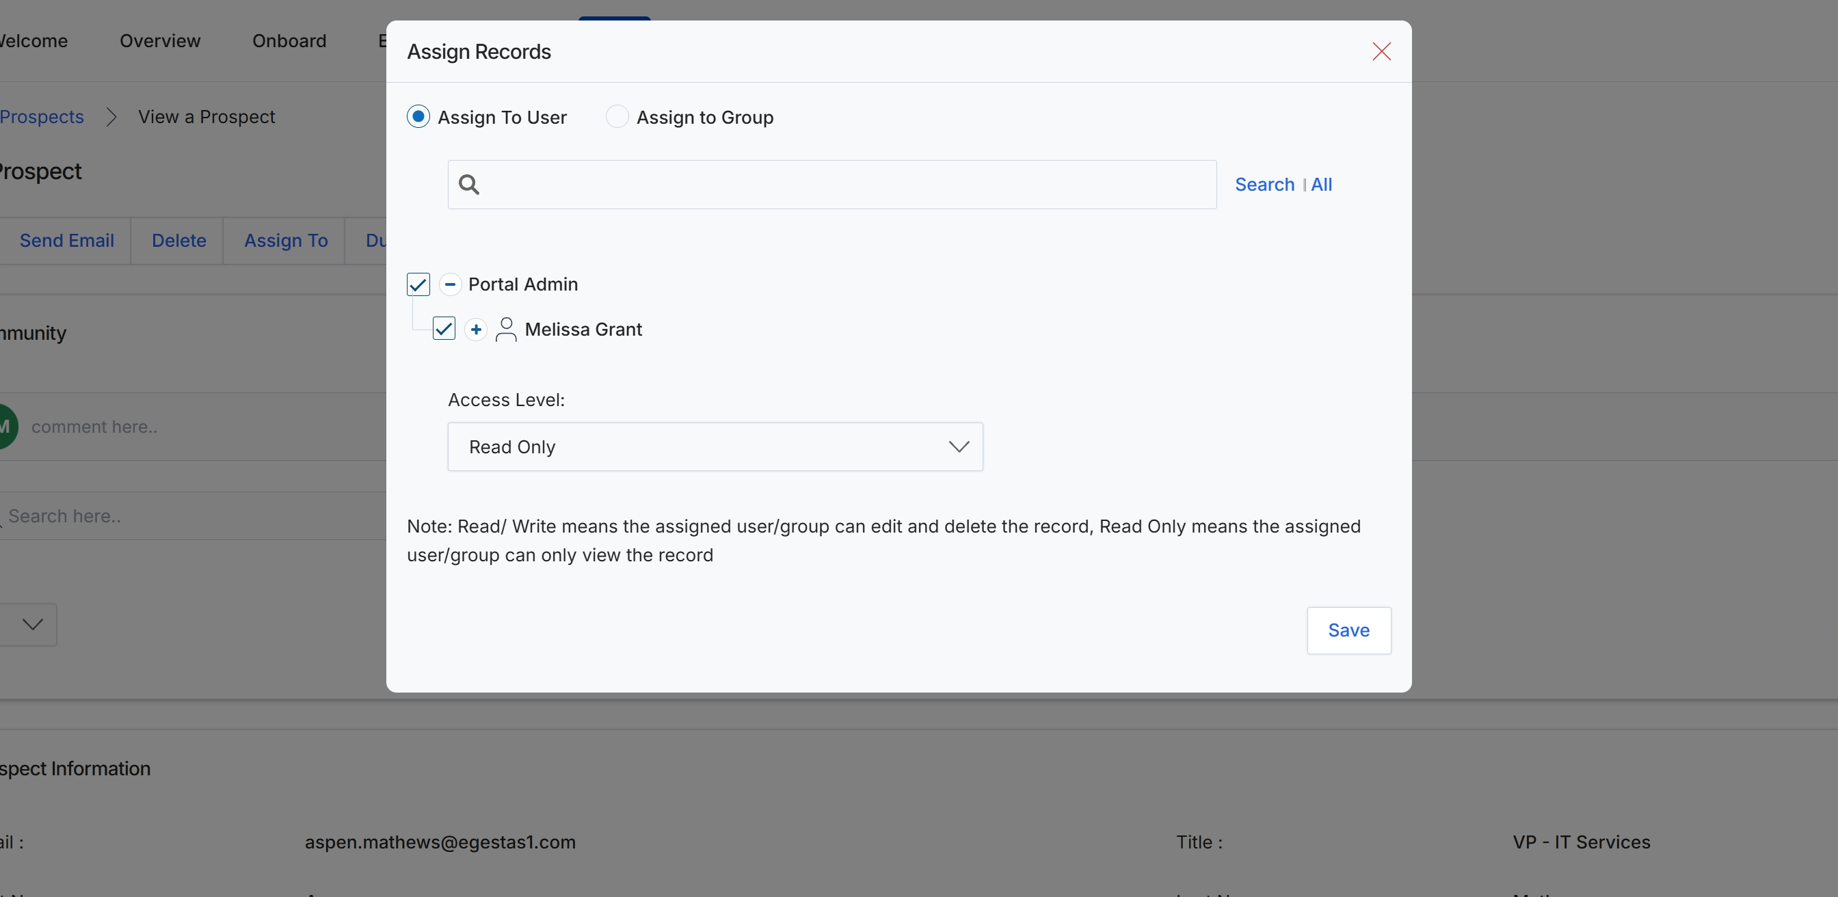Go to Prospects breadcrumb link

(x=42, y=116)
